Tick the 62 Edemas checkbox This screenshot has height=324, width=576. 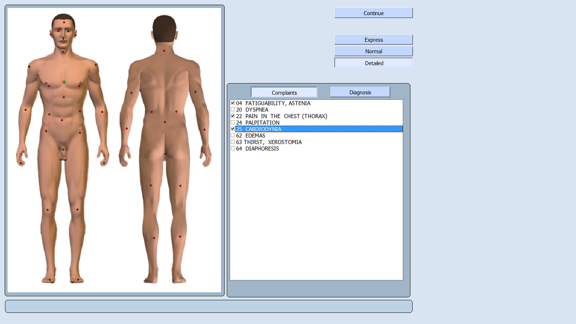pyautogui.click(x=233, y=135)
